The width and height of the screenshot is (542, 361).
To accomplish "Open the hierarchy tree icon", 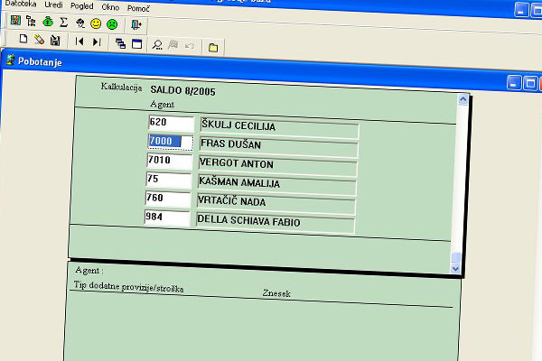I will pos(31,21).
